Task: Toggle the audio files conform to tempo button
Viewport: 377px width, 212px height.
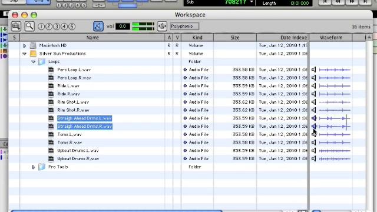Action: click(162, 26)
